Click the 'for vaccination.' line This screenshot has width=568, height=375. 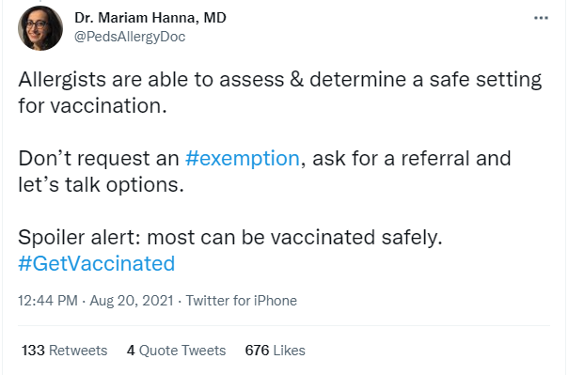(x=92, y=105)
